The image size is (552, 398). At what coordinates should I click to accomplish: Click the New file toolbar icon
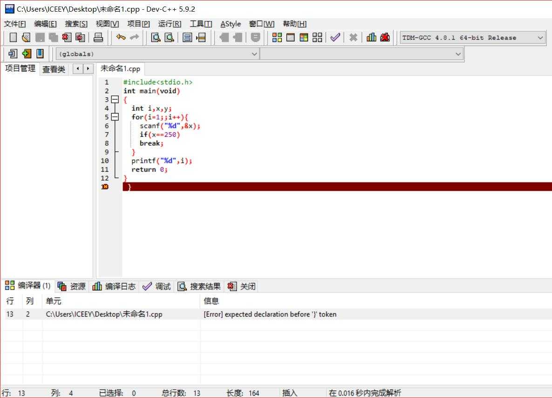(x=13, y=37)
